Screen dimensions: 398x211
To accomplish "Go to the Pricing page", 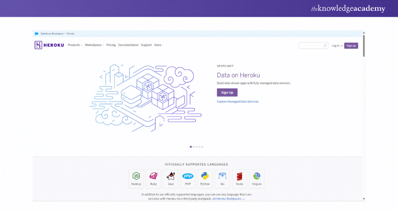I will pyautogui.click(x=111, y=45).
